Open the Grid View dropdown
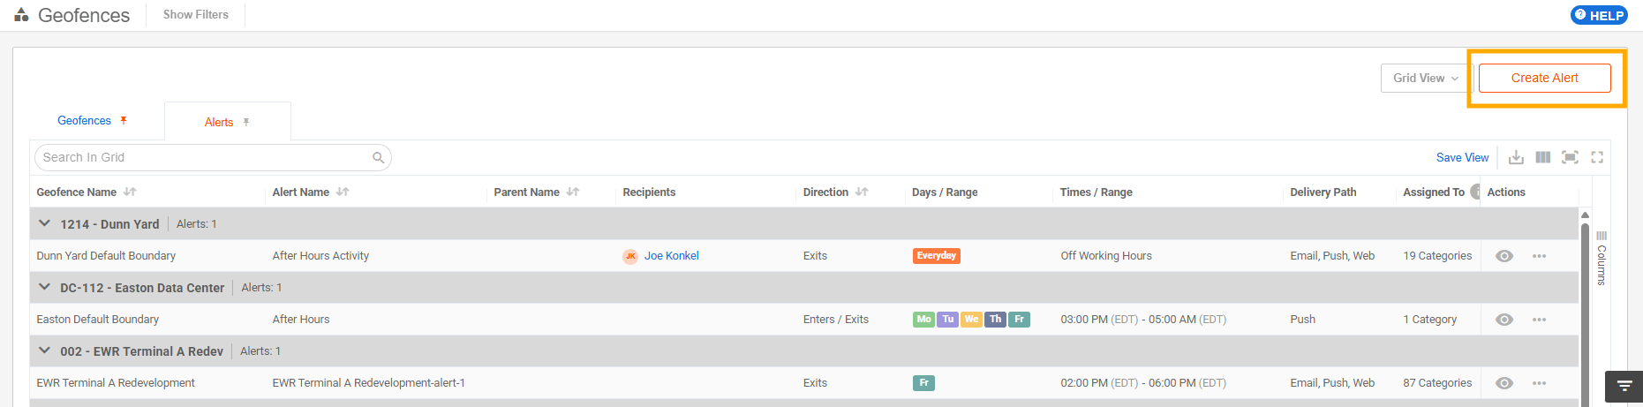The image size is (1643, 407). (x=1425, y=78)
